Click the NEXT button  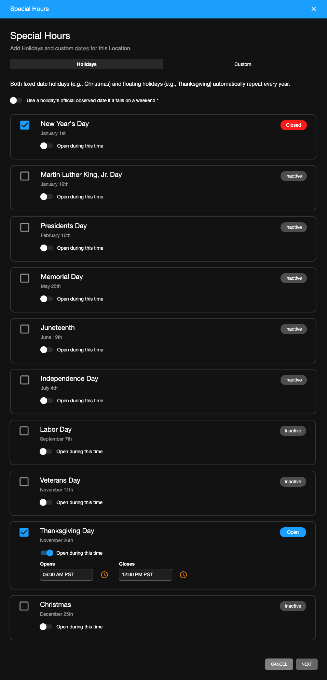306,664
